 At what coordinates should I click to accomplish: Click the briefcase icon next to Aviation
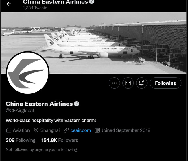pos(9,130)
